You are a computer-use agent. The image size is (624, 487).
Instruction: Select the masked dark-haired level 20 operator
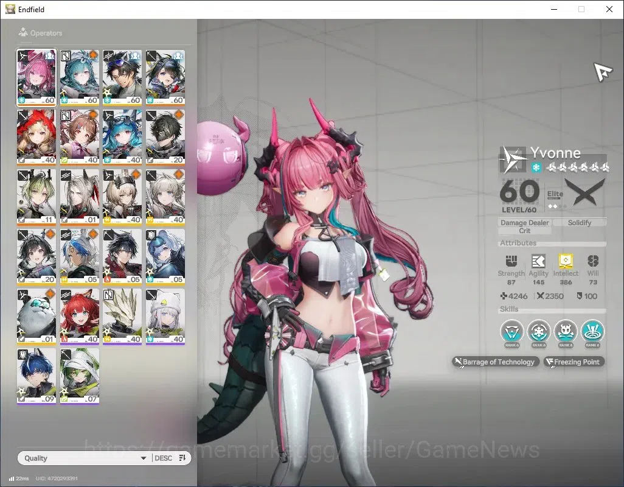click(165, 138)
